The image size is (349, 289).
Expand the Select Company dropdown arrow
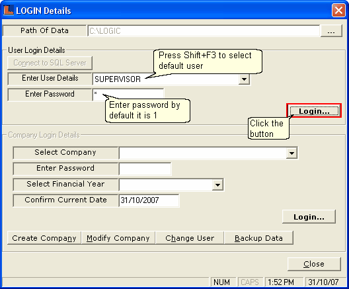point(291,153)
